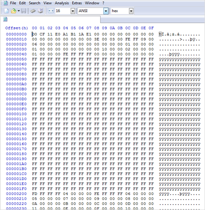Screen dimensions: 205x210
Task: Click the bytes-per-row width arrows icon
Action: click(51, 11)
